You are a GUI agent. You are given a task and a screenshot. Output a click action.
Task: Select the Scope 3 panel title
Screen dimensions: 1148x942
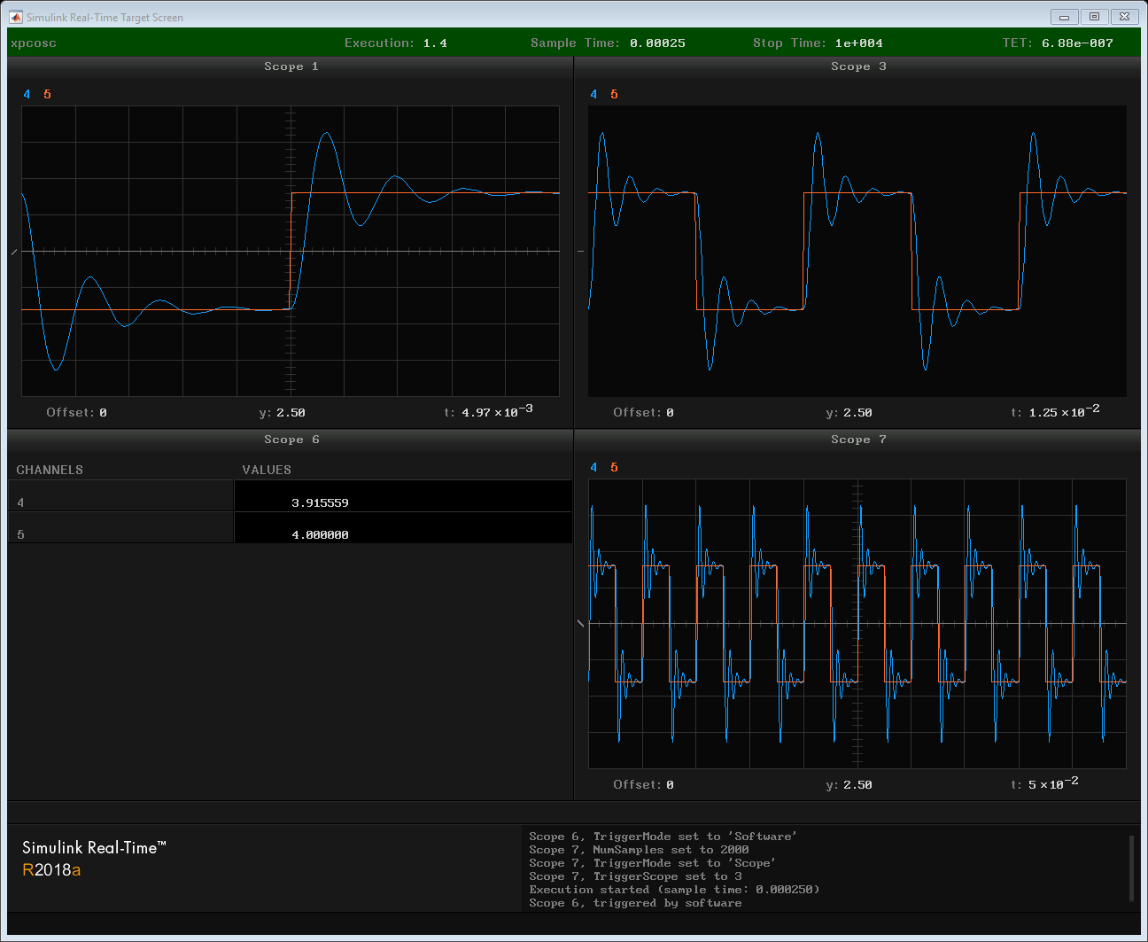point(857,66)
